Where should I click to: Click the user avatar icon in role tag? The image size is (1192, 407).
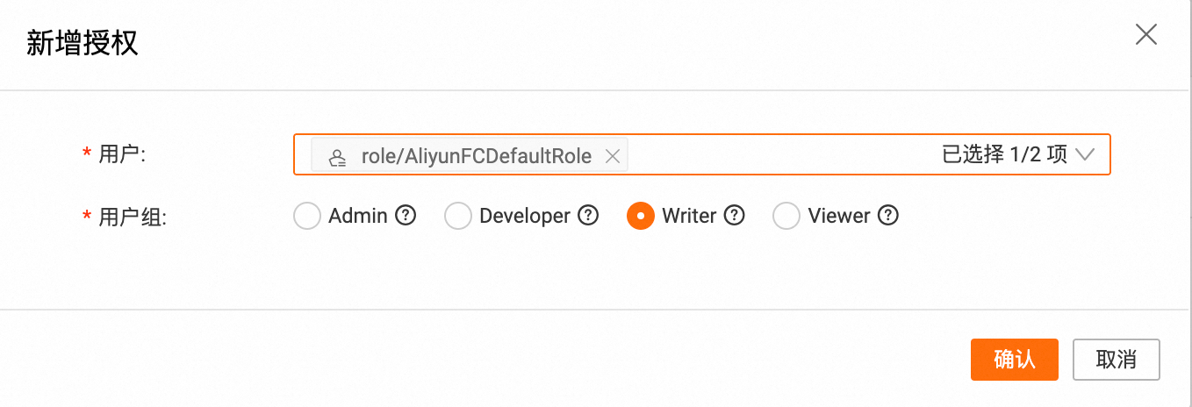coord(337,157)
